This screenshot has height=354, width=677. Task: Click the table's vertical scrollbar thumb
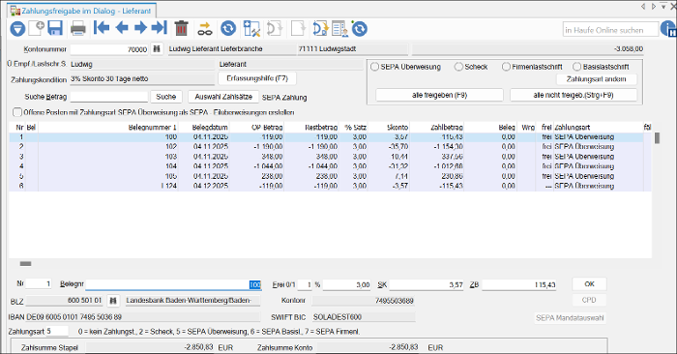click(657, 138)
